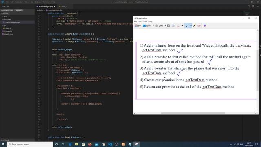Image resolution: width=261 pixels, height=147 pixels.
Task: Click the includes breadcrumb in the editor
Action: point(40,10)
